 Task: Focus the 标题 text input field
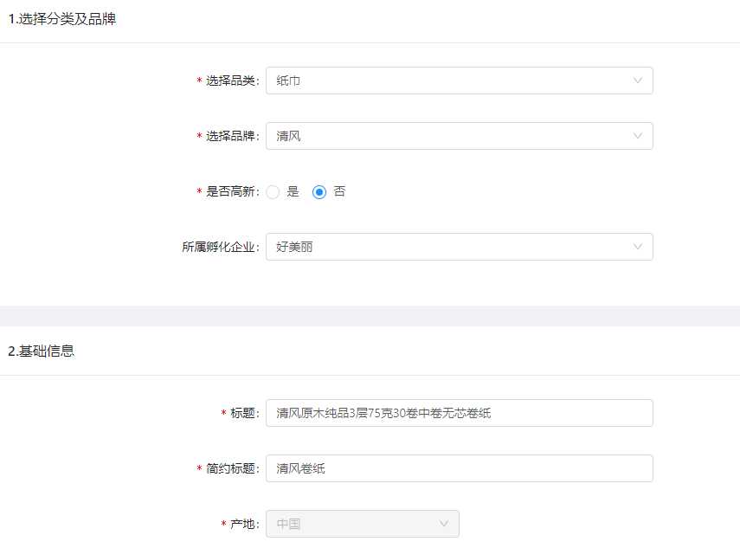tap(459, 413)
